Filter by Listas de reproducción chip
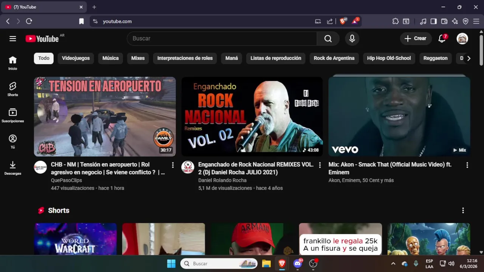This screenshot has width=484, height=272. pos(276,58)
